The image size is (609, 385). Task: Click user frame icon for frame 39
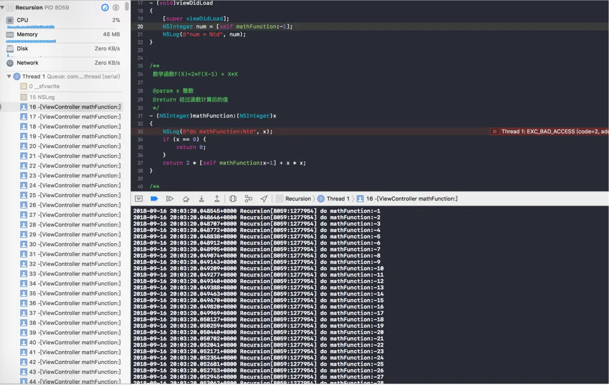24,333
